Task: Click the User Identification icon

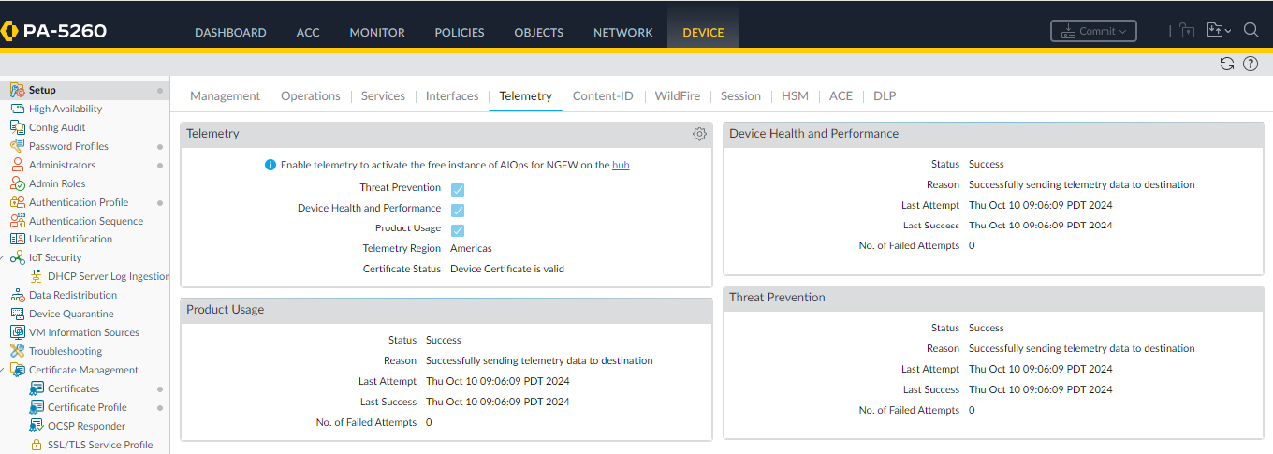Action: (17, 239)
